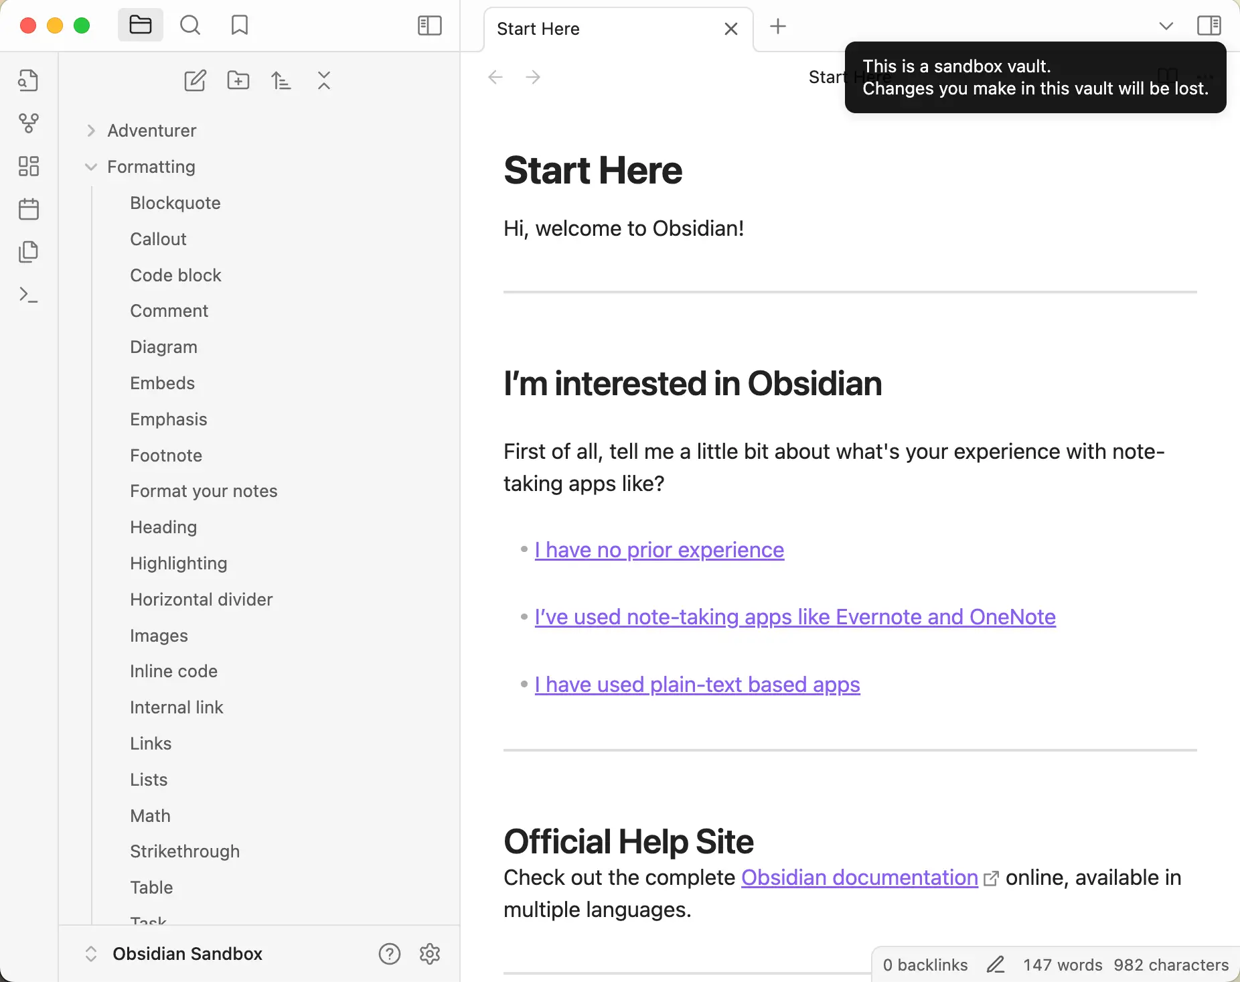Open the quick switcher icon in ribbon
This screenshot has height=982, width=1240.
pyautogui.click(x=28, y=80)
